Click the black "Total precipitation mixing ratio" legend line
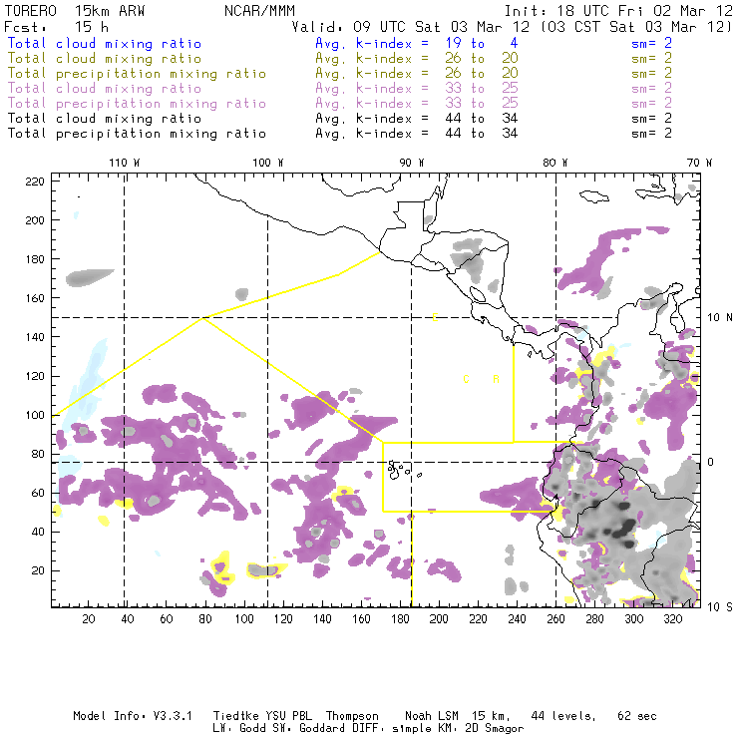This screenshot has width=738, height=738. 137,134
